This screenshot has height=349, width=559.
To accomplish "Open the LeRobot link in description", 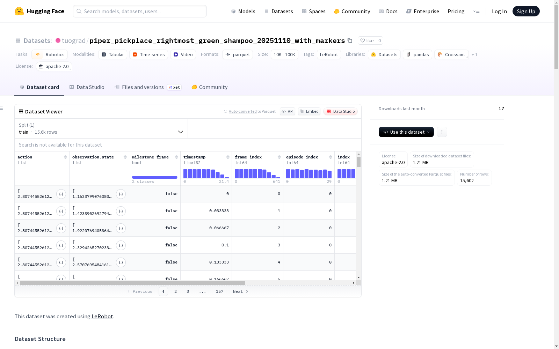I will 102,316.
